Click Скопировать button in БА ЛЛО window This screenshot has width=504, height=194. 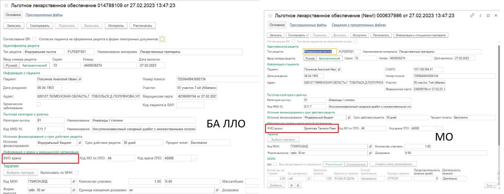pos(40,26)
